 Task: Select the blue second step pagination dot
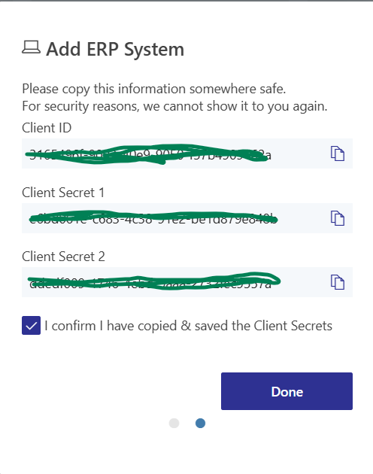click(200, 423)
